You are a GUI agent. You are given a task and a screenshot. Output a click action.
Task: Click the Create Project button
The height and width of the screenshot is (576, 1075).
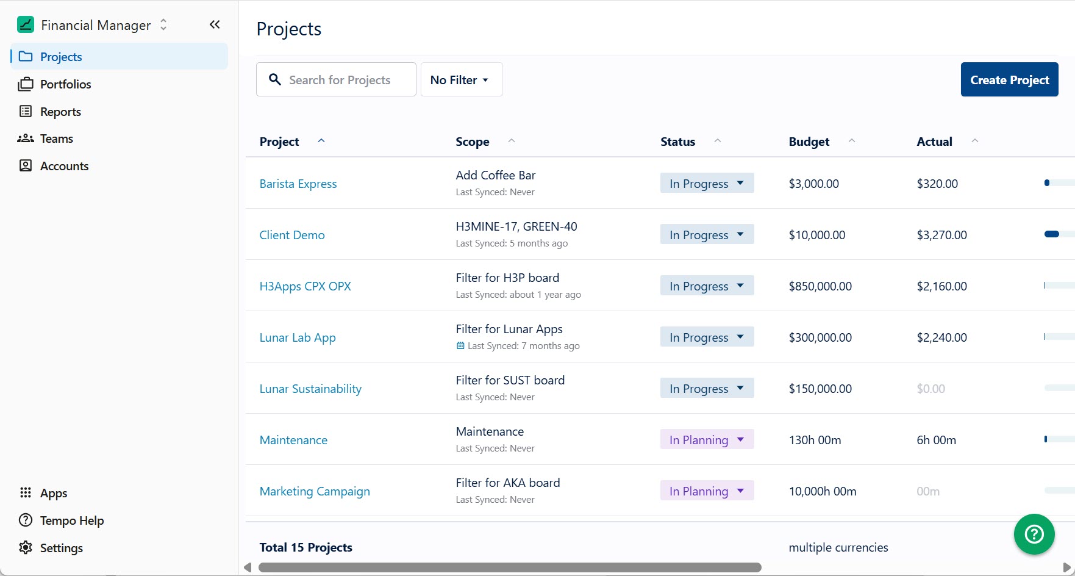(x=1009, y=79)
